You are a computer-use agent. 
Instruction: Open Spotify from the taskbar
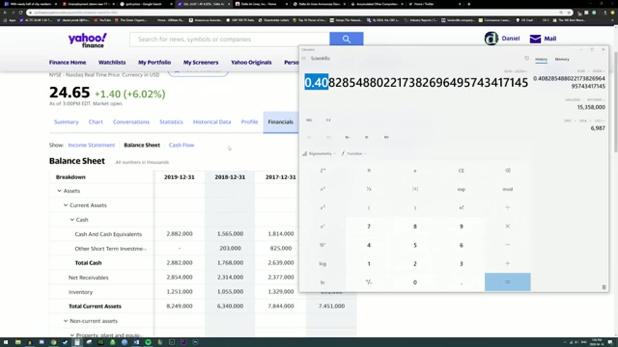click(148, 342)
